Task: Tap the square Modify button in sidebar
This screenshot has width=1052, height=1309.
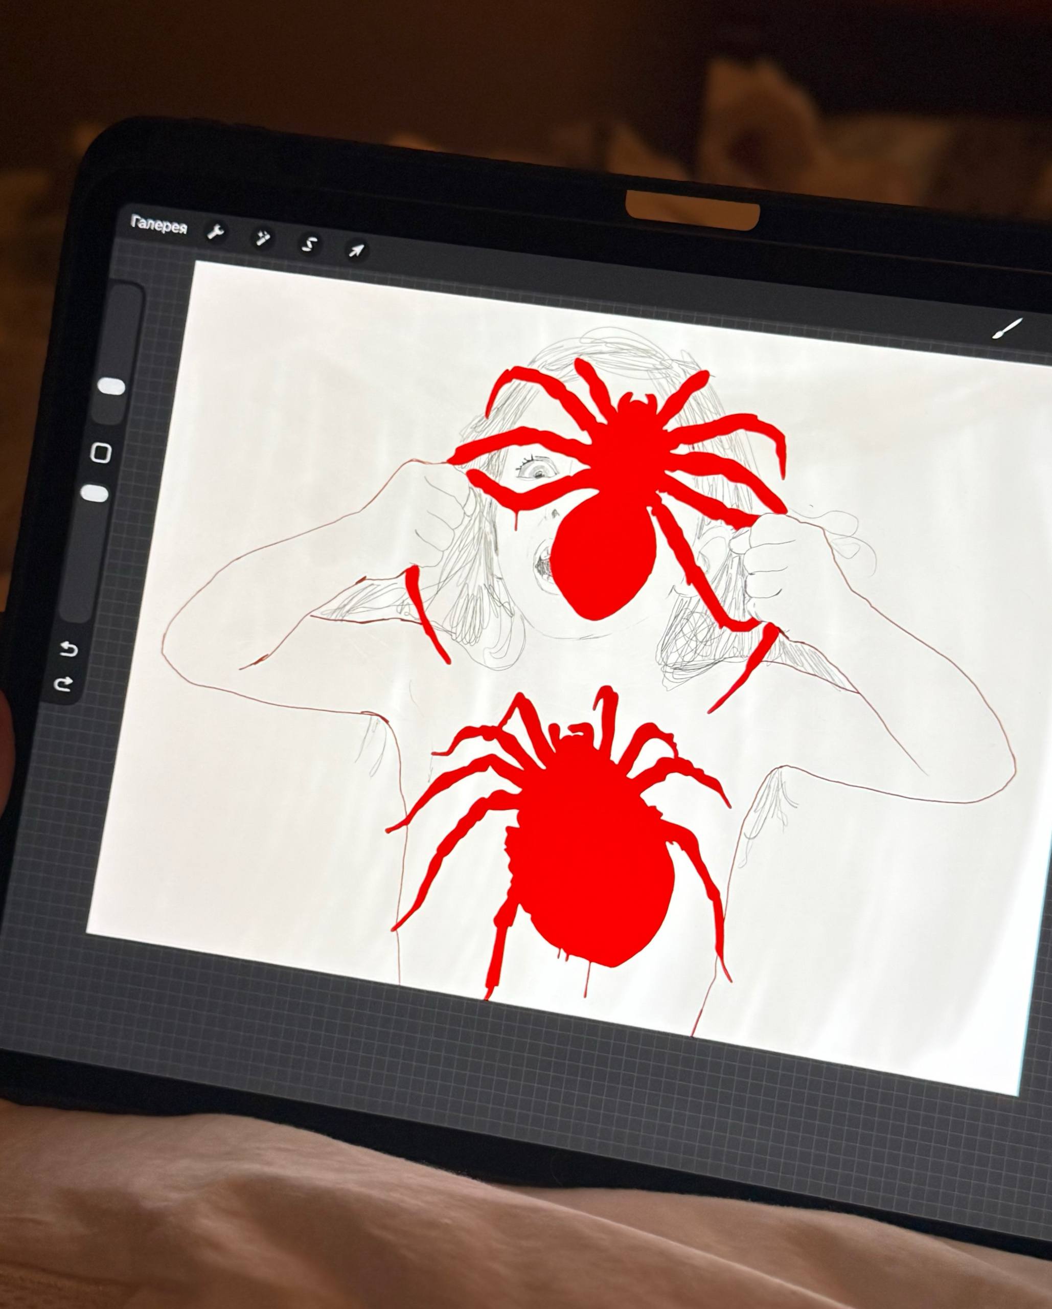Action: pos(101,453)
